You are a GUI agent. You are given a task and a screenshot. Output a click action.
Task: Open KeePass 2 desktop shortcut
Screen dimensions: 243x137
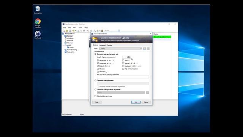pyautogui.click(x=38, y=35)
